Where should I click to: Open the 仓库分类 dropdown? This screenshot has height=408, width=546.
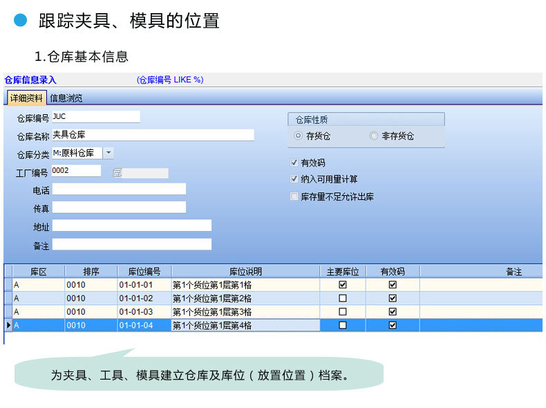pyautogui.click(x=109, y=153)
